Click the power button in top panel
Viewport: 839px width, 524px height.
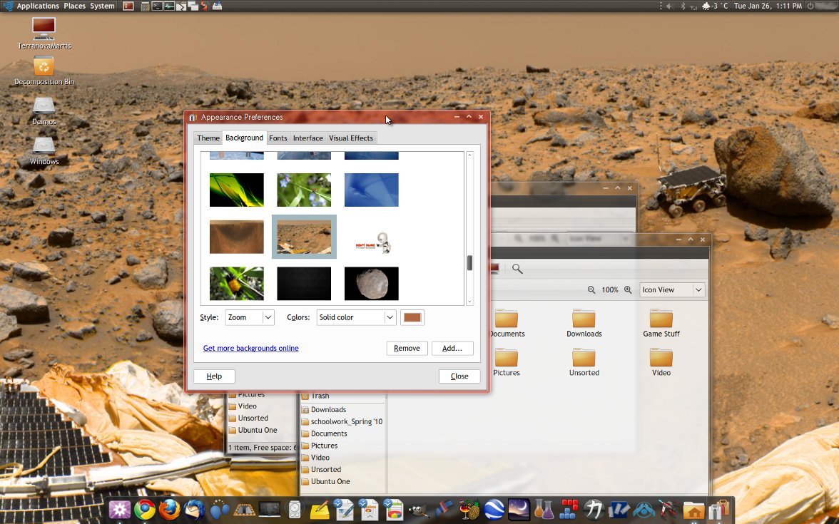click(x=810, y=6)
